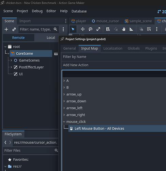Go forward in FileSystem path history
The image size is (166, 171).
pyautogui.click(x=10, y=142)
